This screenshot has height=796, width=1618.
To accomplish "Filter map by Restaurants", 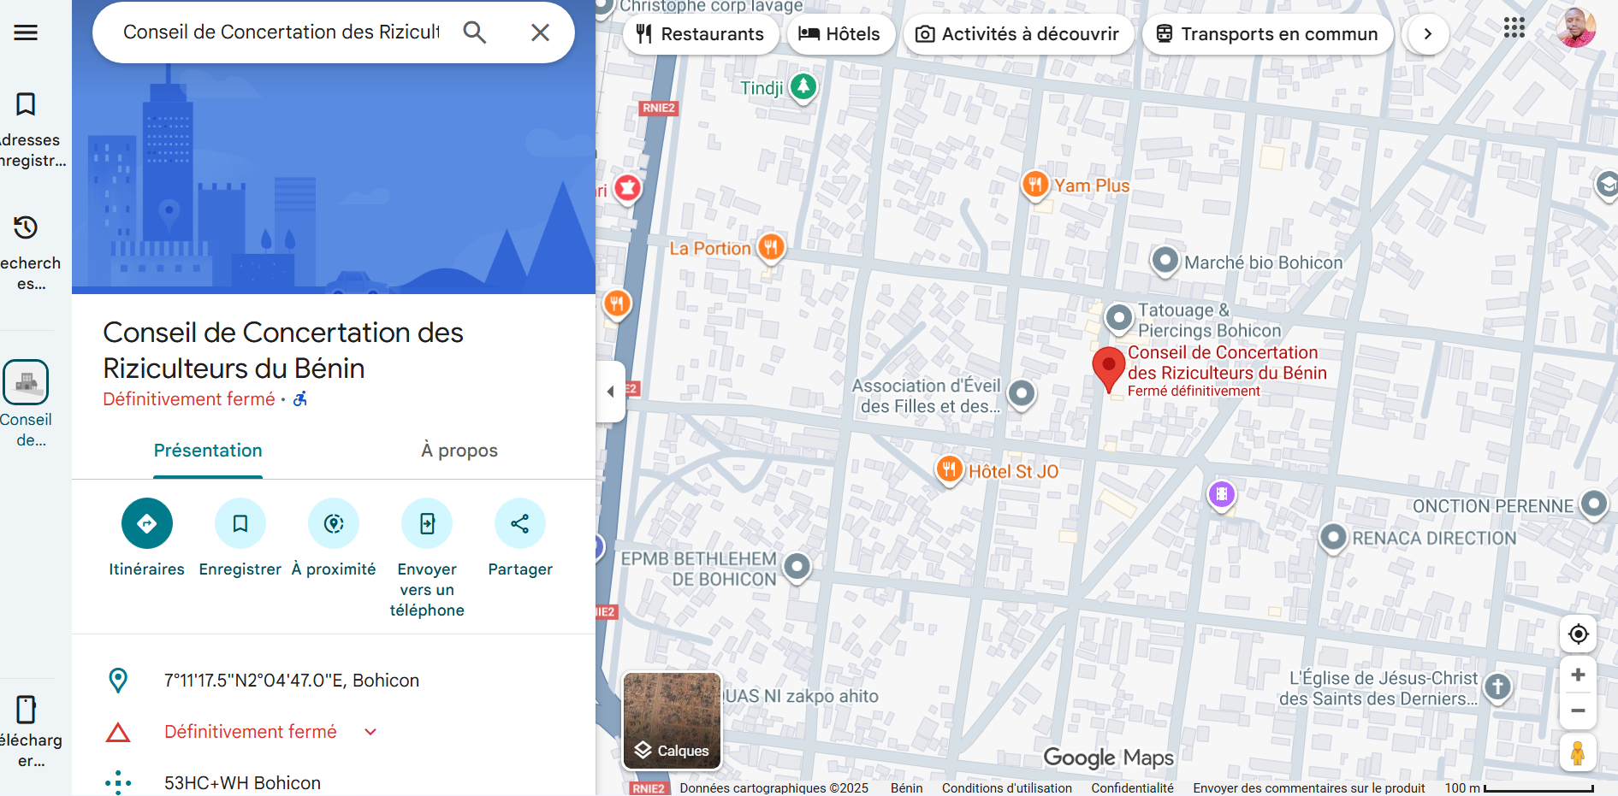I will (700, 34).
